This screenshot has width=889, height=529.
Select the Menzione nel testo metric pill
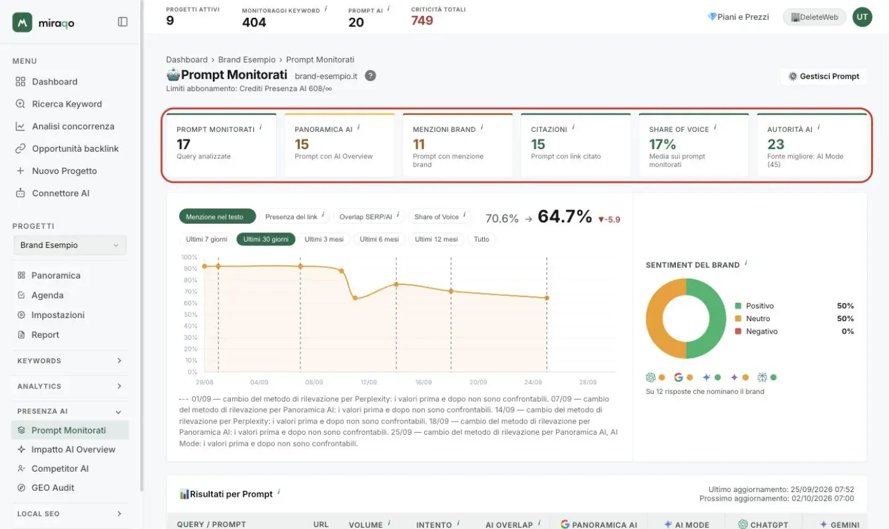[x=217, y=216]
